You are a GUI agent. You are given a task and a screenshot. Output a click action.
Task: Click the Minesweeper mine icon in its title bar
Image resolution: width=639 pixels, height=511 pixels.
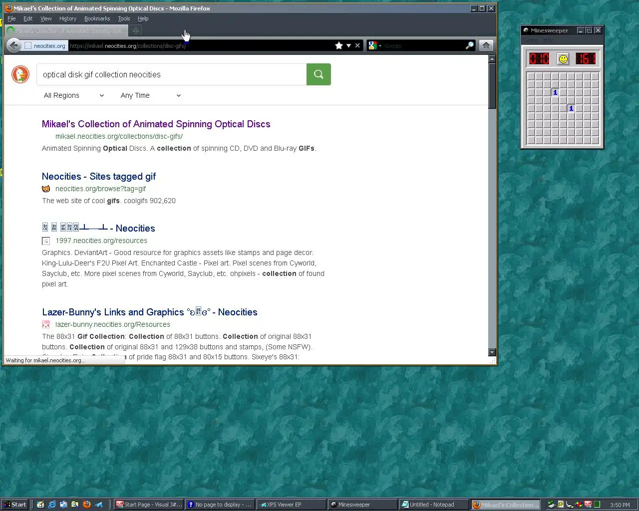click(526, 30)
